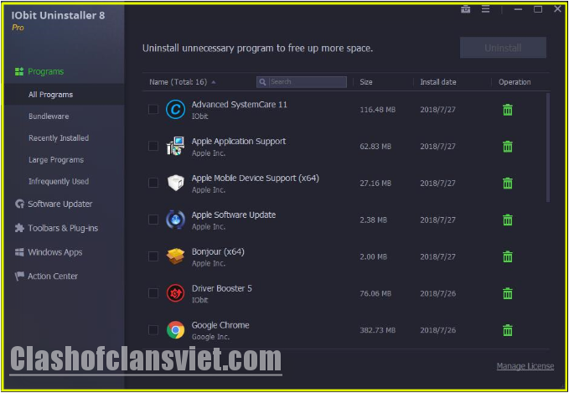The height and width of the screenshot is (393, 569).
Task: Click the "116.48 MB" size value
Action: pyautogui.click(x=377, y=110)
